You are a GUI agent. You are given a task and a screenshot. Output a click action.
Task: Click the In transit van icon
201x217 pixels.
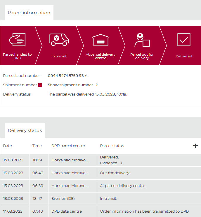click(x=59, y=40)
